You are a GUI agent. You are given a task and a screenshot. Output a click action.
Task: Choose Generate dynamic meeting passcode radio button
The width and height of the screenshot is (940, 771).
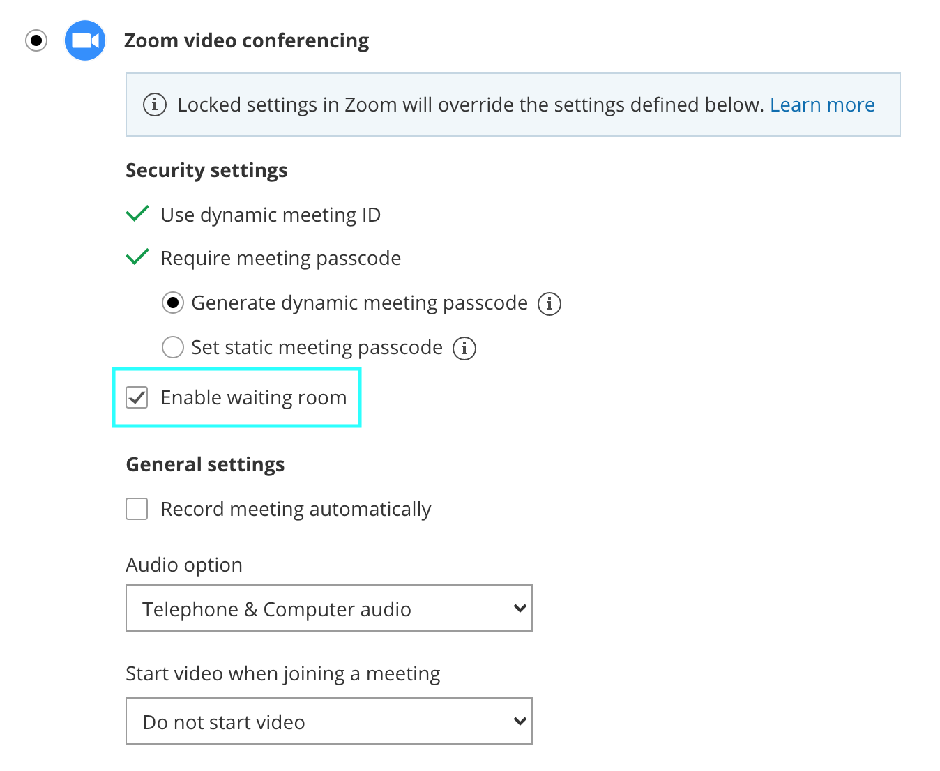click(x=173, y=303)
